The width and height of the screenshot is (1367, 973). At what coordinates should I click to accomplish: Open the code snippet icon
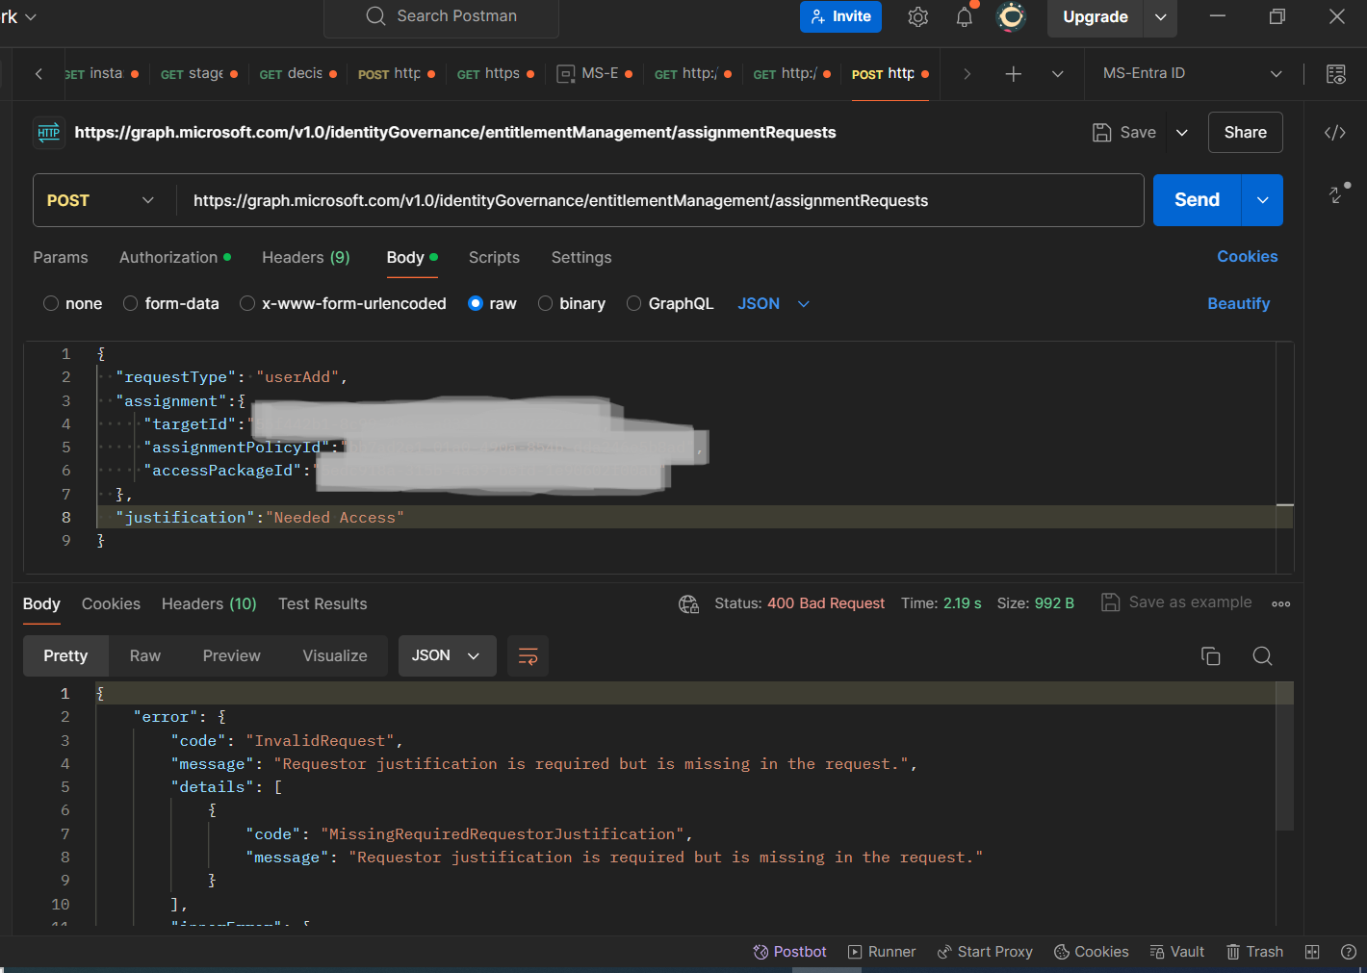point(1334,133)
